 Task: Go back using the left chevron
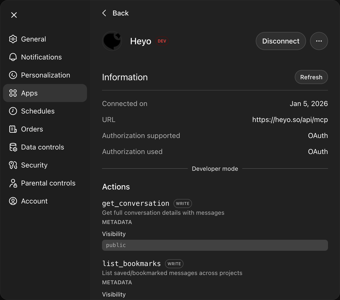104,13
